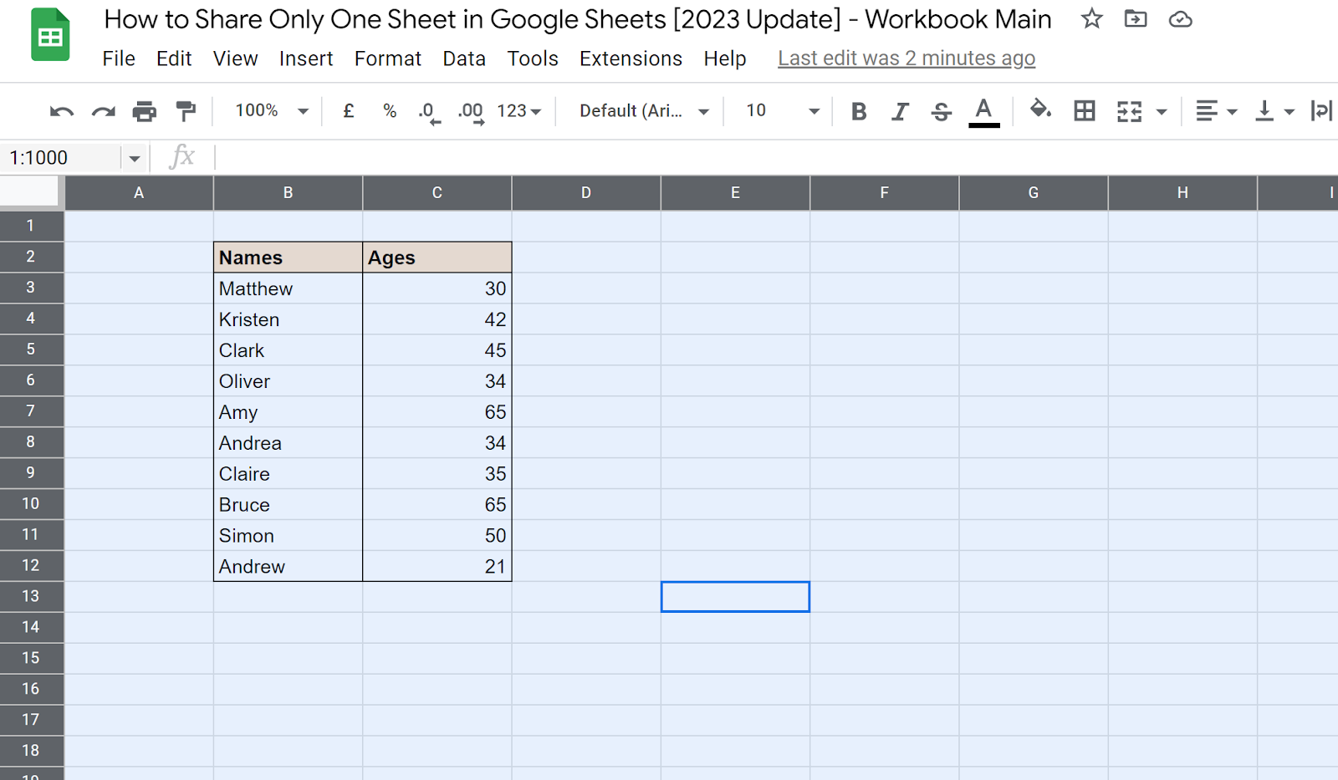The image size is (1338, 780).
Task: Open the text color picker
Action: click(x=984, y=110)
